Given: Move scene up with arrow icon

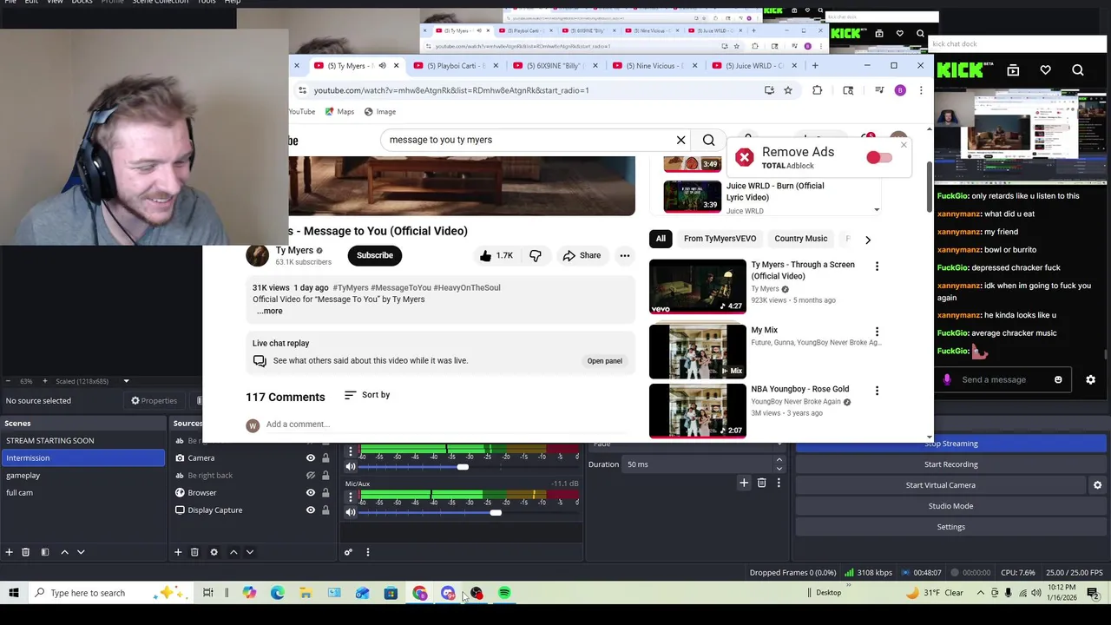Looking at the screenshot, I should (64, 552).
